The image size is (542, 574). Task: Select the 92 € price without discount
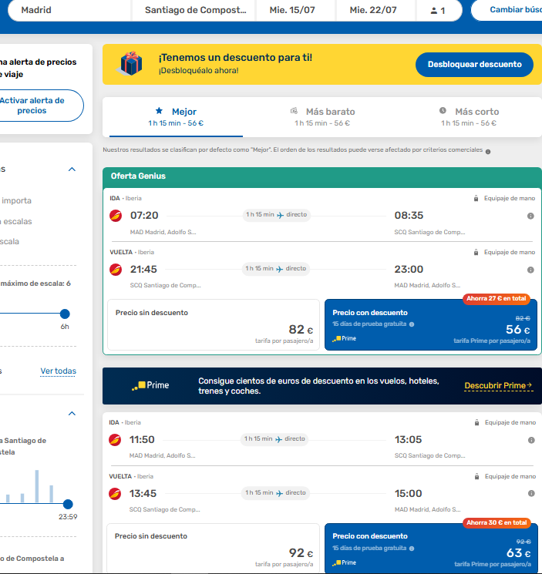(213, 548)
